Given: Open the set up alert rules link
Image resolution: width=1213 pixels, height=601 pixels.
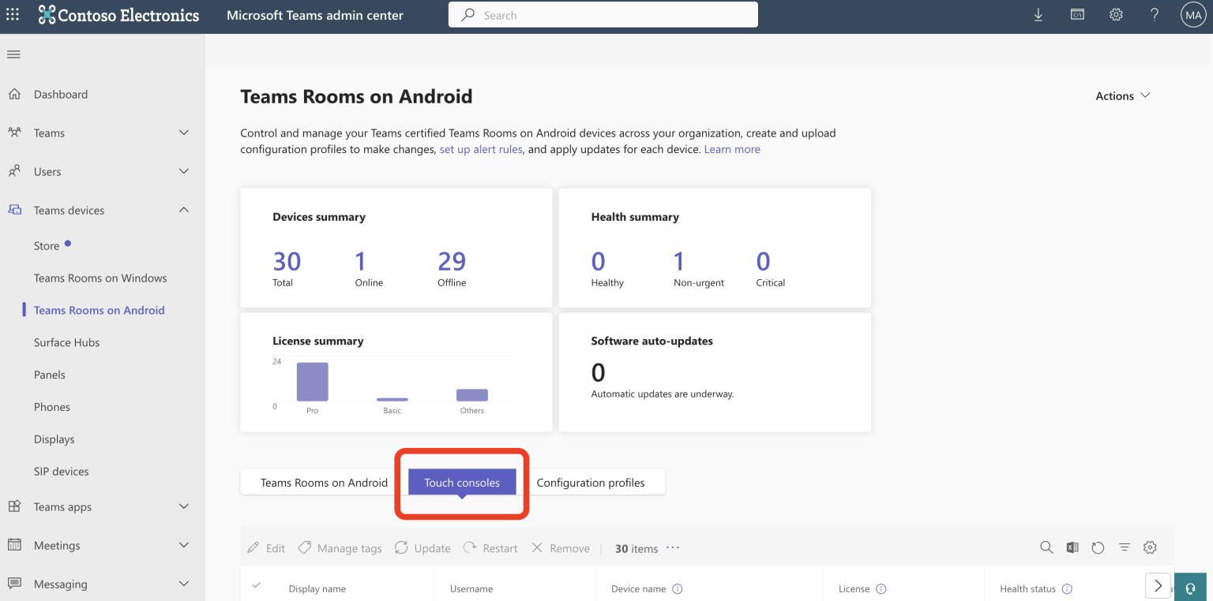Looking at the screenshot, I should 481,148.
